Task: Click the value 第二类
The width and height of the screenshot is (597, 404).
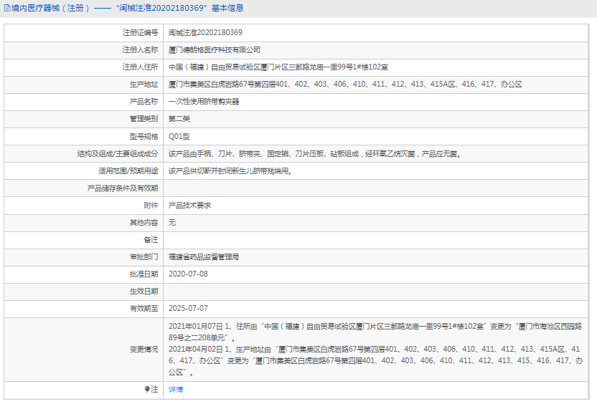Action: coord(179,119)
